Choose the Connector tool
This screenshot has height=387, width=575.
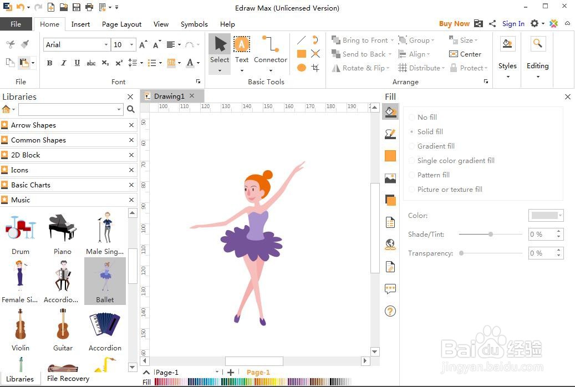270,54
